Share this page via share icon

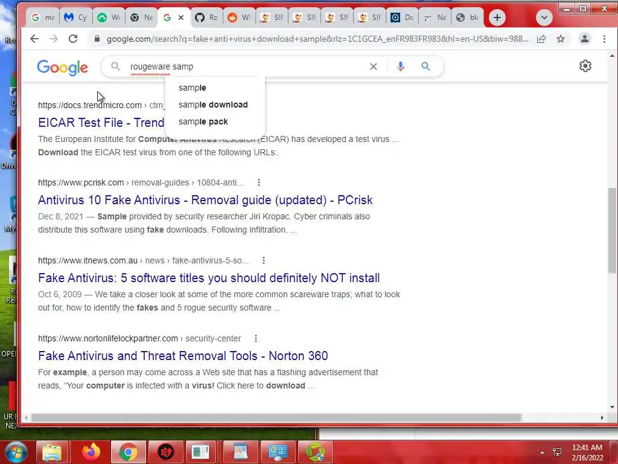click(x=541, y=39)
